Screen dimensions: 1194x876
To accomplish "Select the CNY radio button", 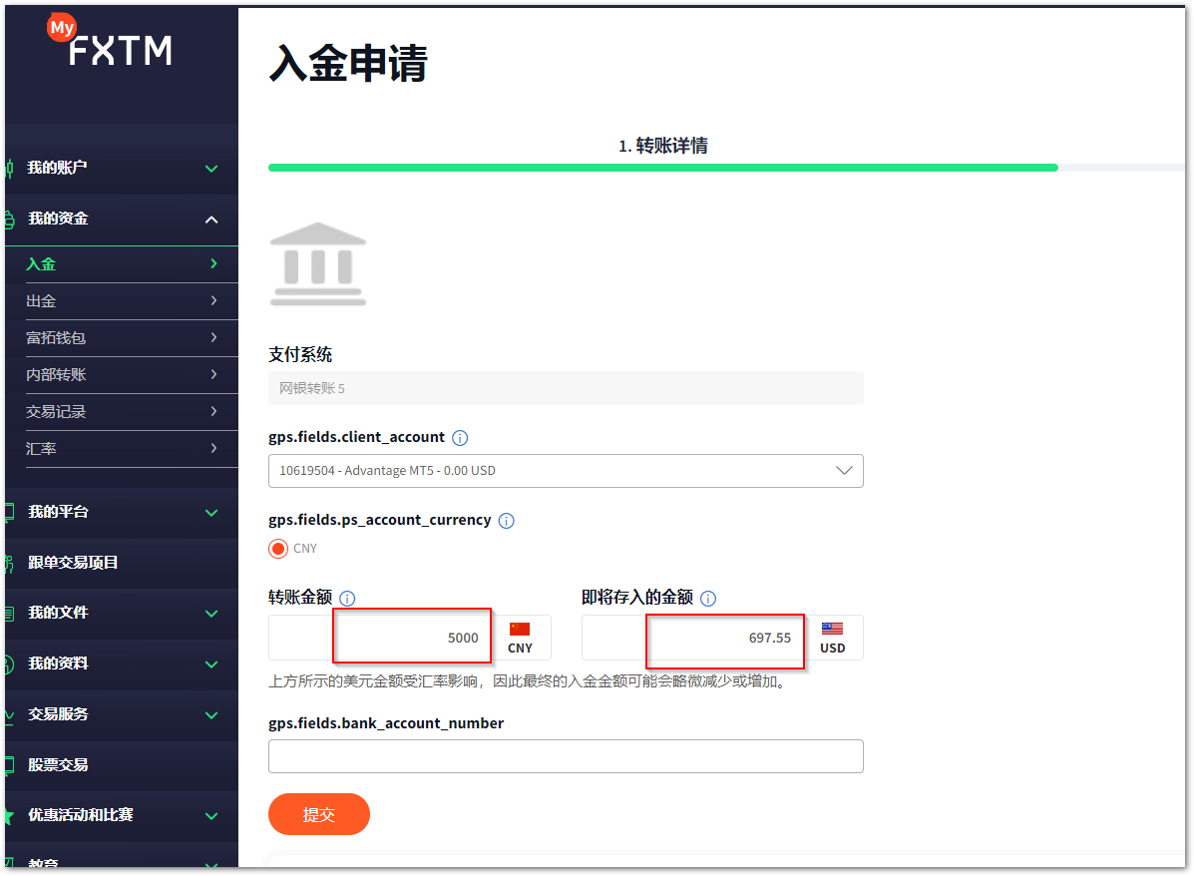I will tap(278, 549).
